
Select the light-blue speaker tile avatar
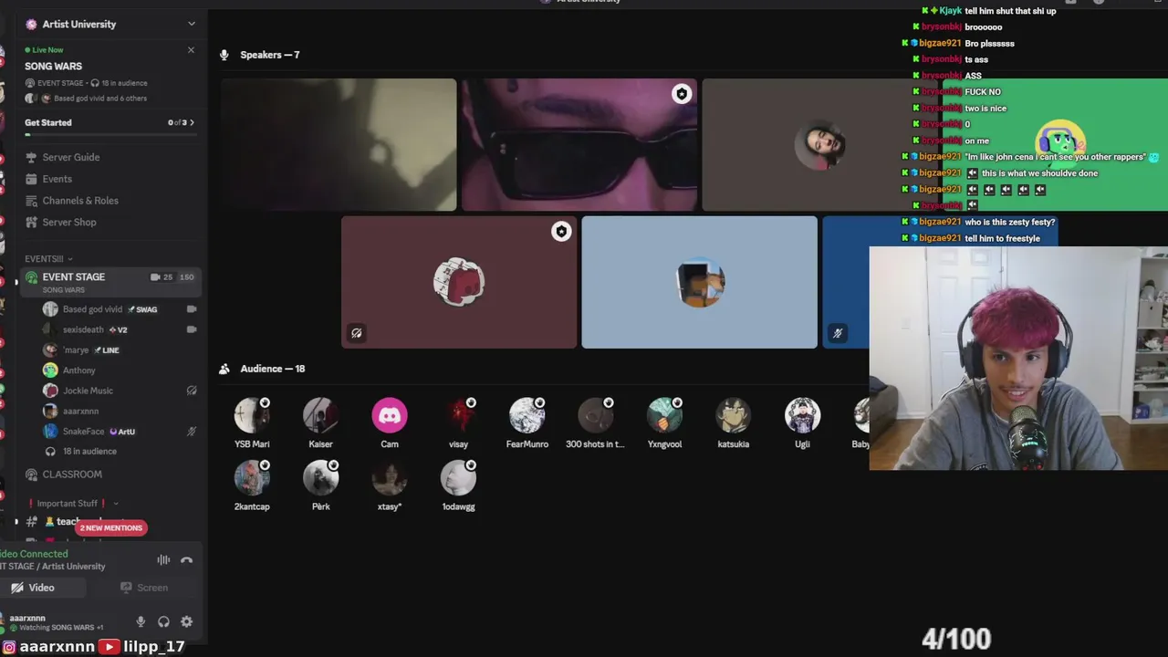(701, 283)
